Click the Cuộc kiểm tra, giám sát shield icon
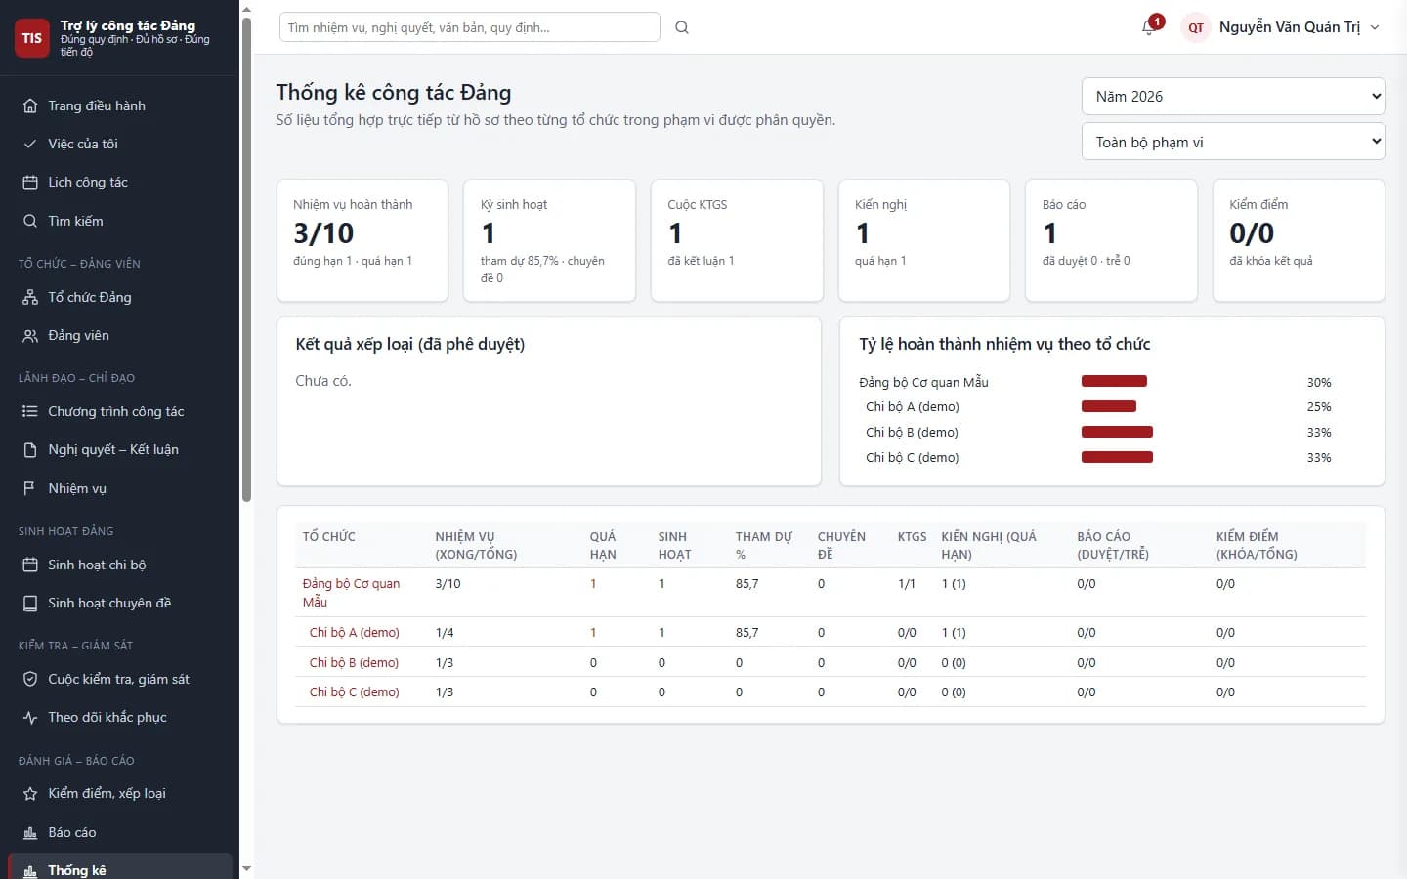Image resolution: width=1407 pixels, height=879 pixels. point(30,679)
